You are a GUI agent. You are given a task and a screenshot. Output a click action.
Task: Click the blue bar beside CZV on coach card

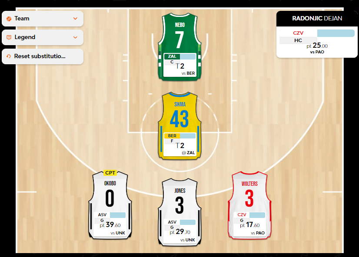click(x=336, y=33)
